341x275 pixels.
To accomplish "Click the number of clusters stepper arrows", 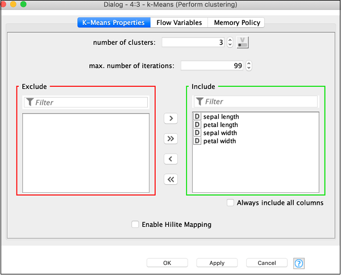I will [230, 42].
